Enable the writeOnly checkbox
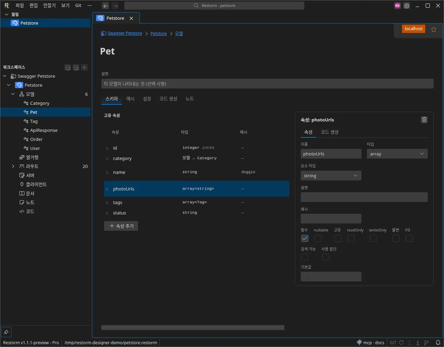The image size is (444, 347). (373, 238)
